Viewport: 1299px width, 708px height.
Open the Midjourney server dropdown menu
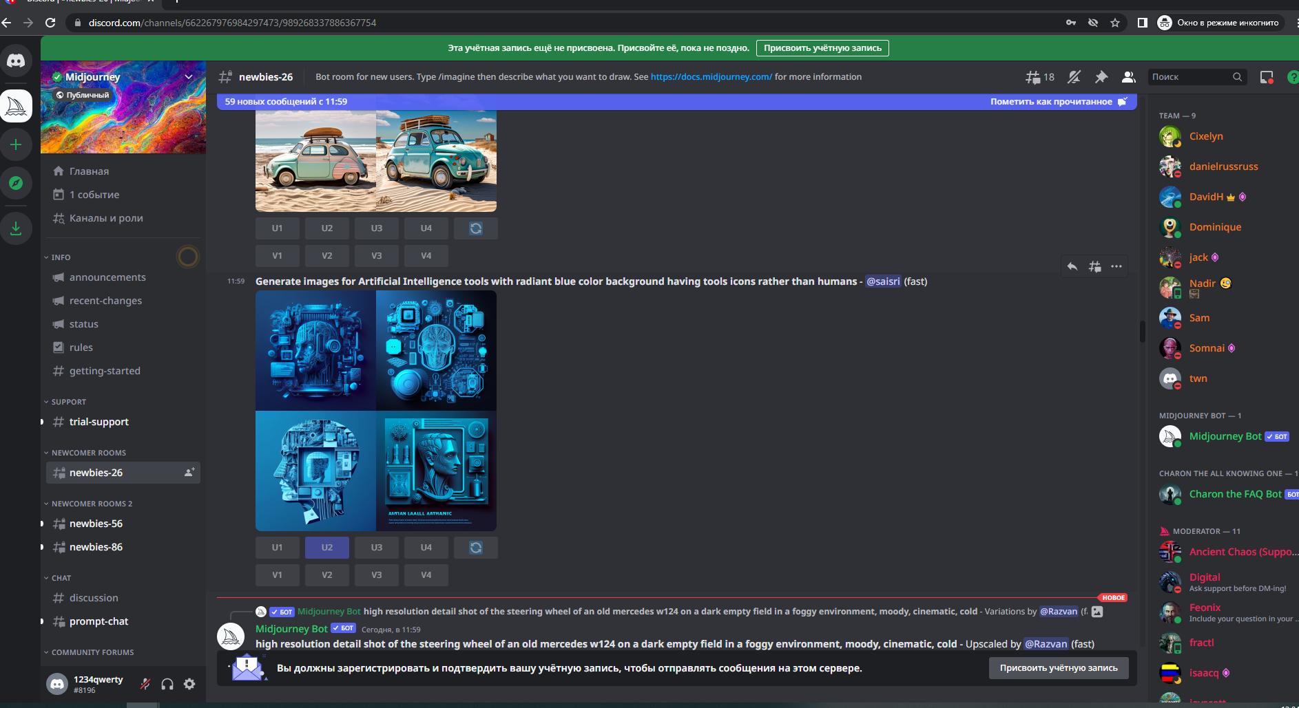188,77
